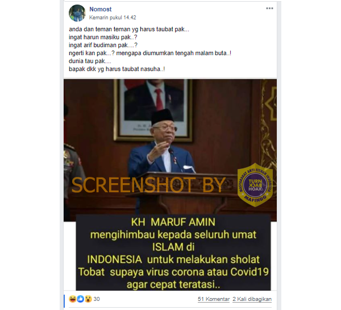Click the Wow surprised reaction emoji
The width and height of the screenshot is (341, 310).
pyautogui.click(x=88, y=299)
